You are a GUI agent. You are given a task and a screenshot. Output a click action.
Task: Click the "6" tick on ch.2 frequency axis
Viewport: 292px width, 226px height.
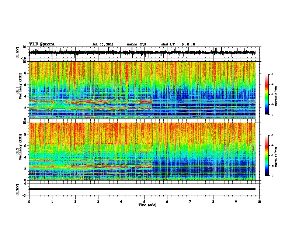25,146
